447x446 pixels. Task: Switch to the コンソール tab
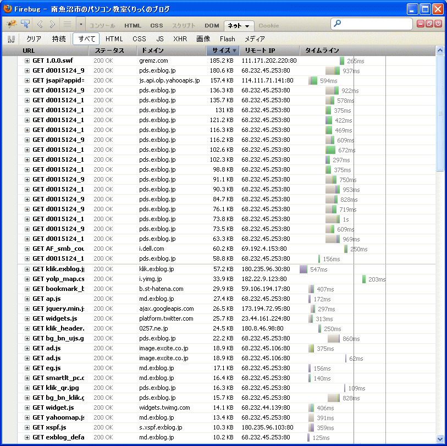click(x=102, y=26)
